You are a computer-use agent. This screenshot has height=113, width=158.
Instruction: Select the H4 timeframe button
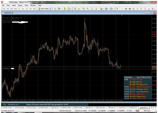(x=23, y=9)
